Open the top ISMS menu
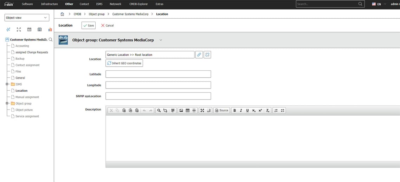 point(99,4)
